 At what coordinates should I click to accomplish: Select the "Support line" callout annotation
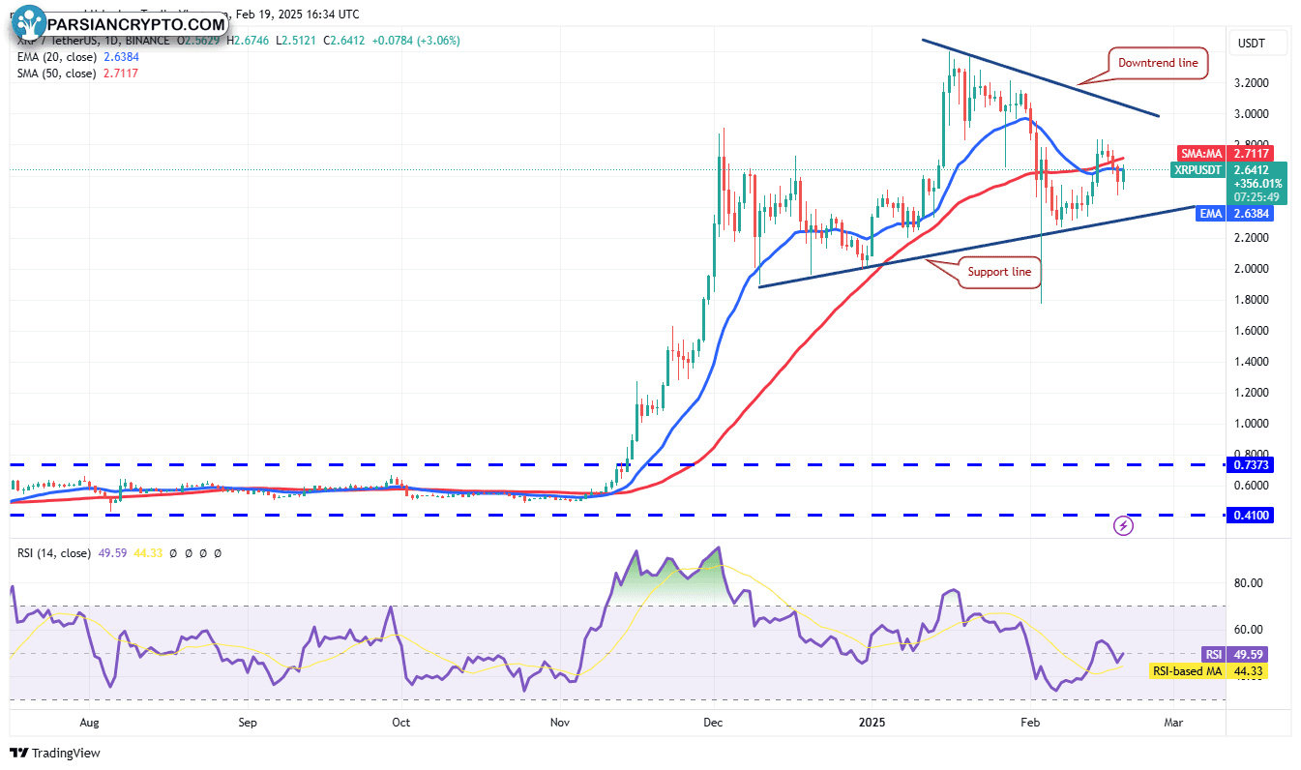click(x=1000, y=272)
